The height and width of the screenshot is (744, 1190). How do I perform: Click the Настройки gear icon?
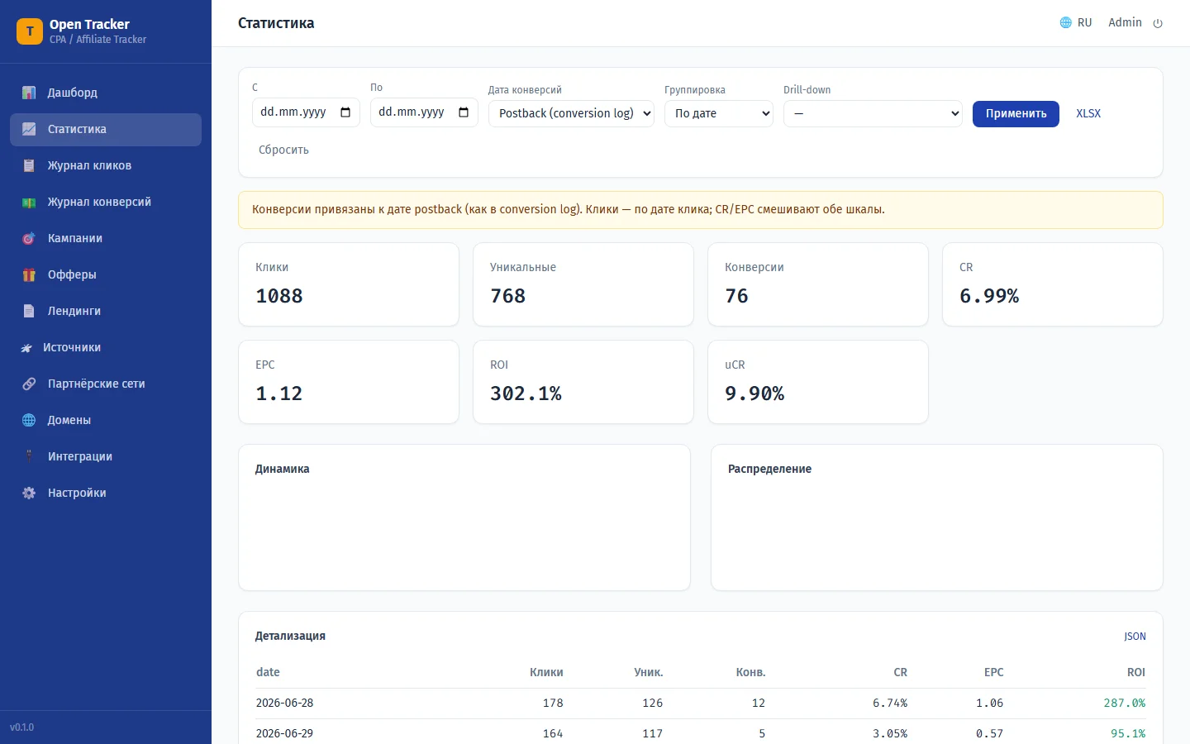29,493
